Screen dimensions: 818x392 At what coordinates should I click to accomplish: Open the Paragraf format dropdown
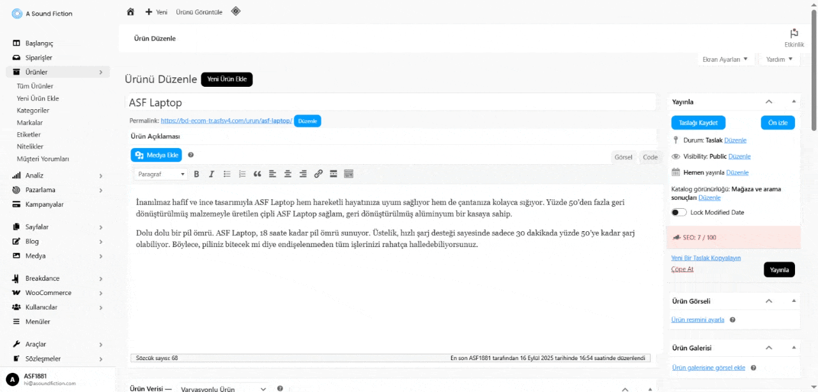161,174
